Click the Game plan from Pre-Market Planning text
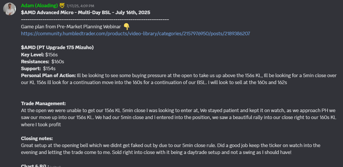The height and width of the screenshot is (167, 343). click(71, 27)
